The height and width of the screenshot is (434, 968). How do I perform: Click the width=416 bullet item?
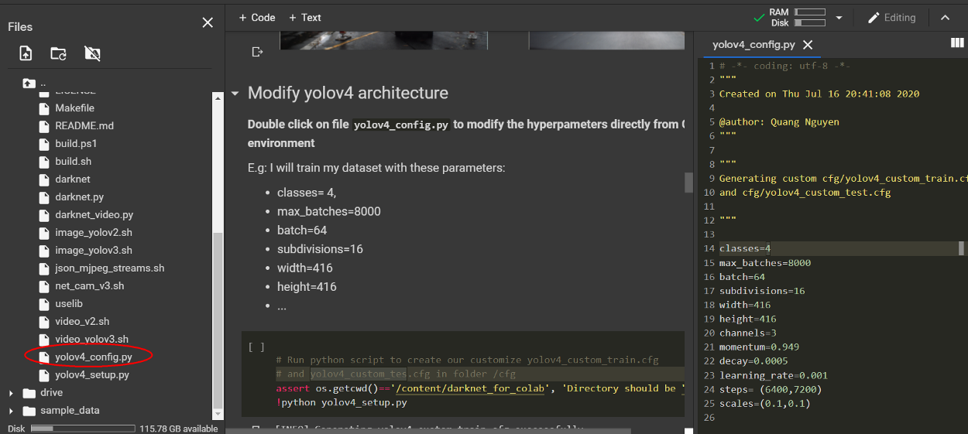click(304, 268)
